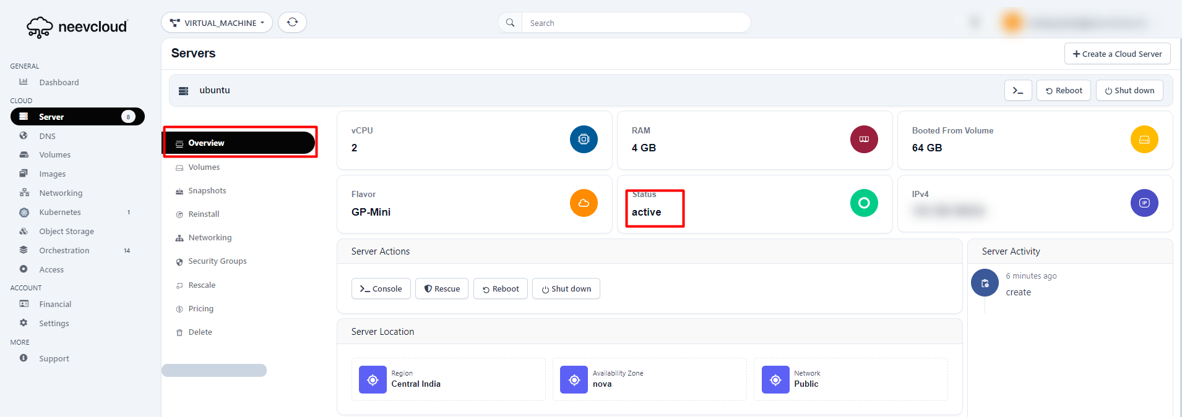The width and height of the screenshot is (1182, 417).
Task: Go to Kubernetes in the sidebar
Action: [59, 213]
